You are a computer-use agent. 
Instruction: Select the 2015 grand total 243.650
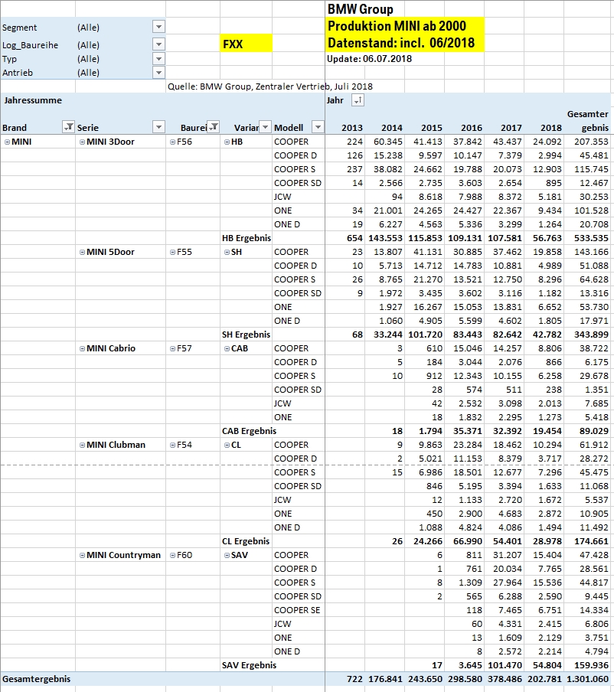point(425,679)
